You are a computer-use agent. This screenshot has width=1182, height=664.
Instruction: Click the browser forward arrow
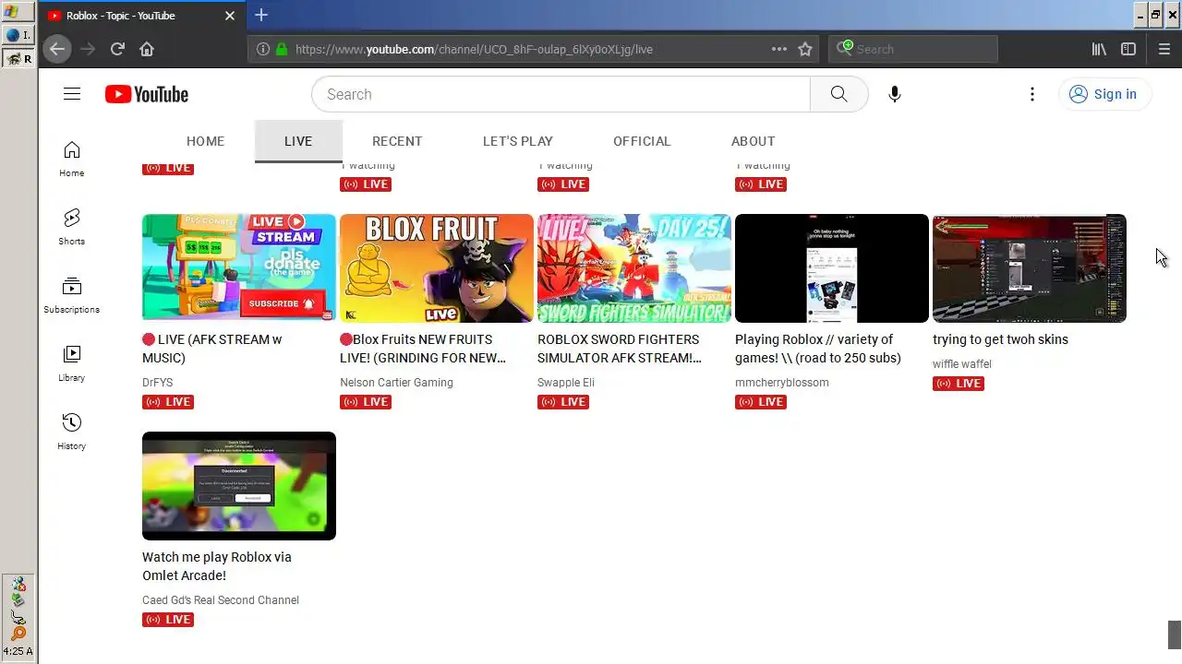coord(88,49)
